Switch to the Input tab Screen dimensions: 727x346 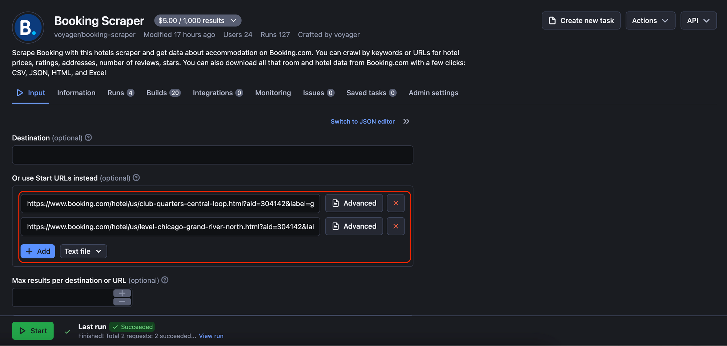click(x=31, y=93)
